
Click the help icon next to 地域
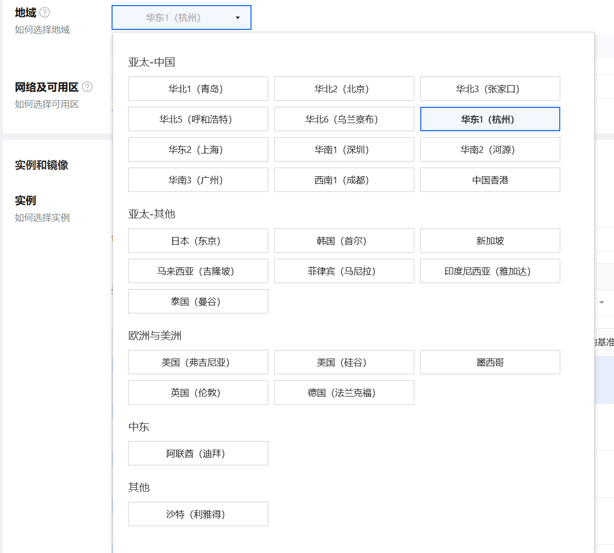click(x=45, y=13)
